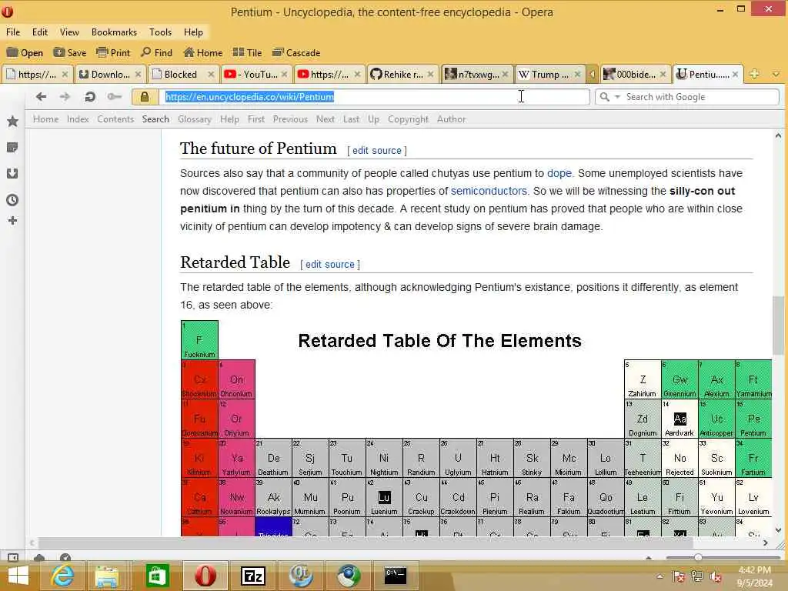Follow the semiconductors link

click(489, 191)
